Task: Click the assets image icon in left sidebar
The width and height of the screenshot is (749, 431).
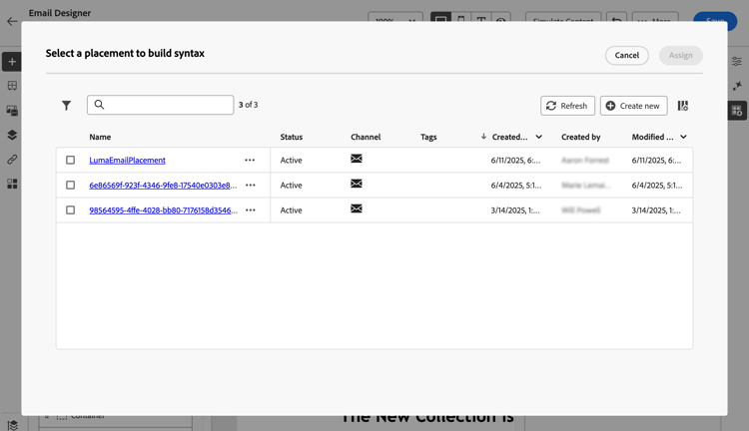Action: (x=12, y=111)
